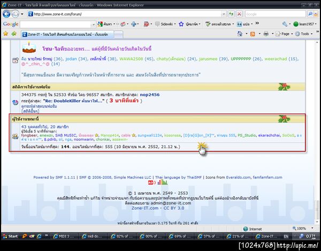Open Google toolbar wrench settings
The image size is (321, 251).
pos(285,24)
